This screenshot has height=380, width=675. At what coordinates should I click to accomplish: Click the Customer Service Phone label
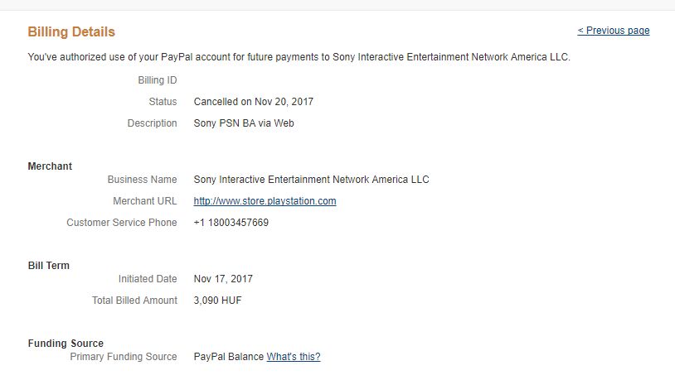coord(121,223)
